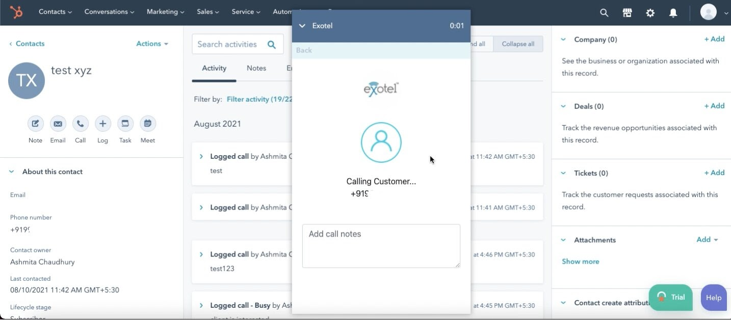Click the Add call notes text area
Viewport: 731px width, 320px height.
pos(381,246)
